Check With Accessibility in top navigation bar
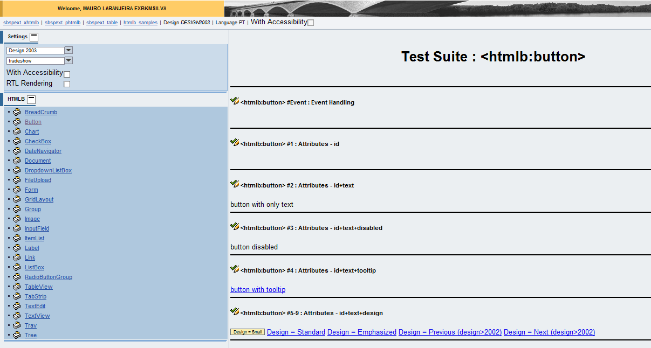The width and height of the screenshot is (651, 348). (x=311, y=23)
